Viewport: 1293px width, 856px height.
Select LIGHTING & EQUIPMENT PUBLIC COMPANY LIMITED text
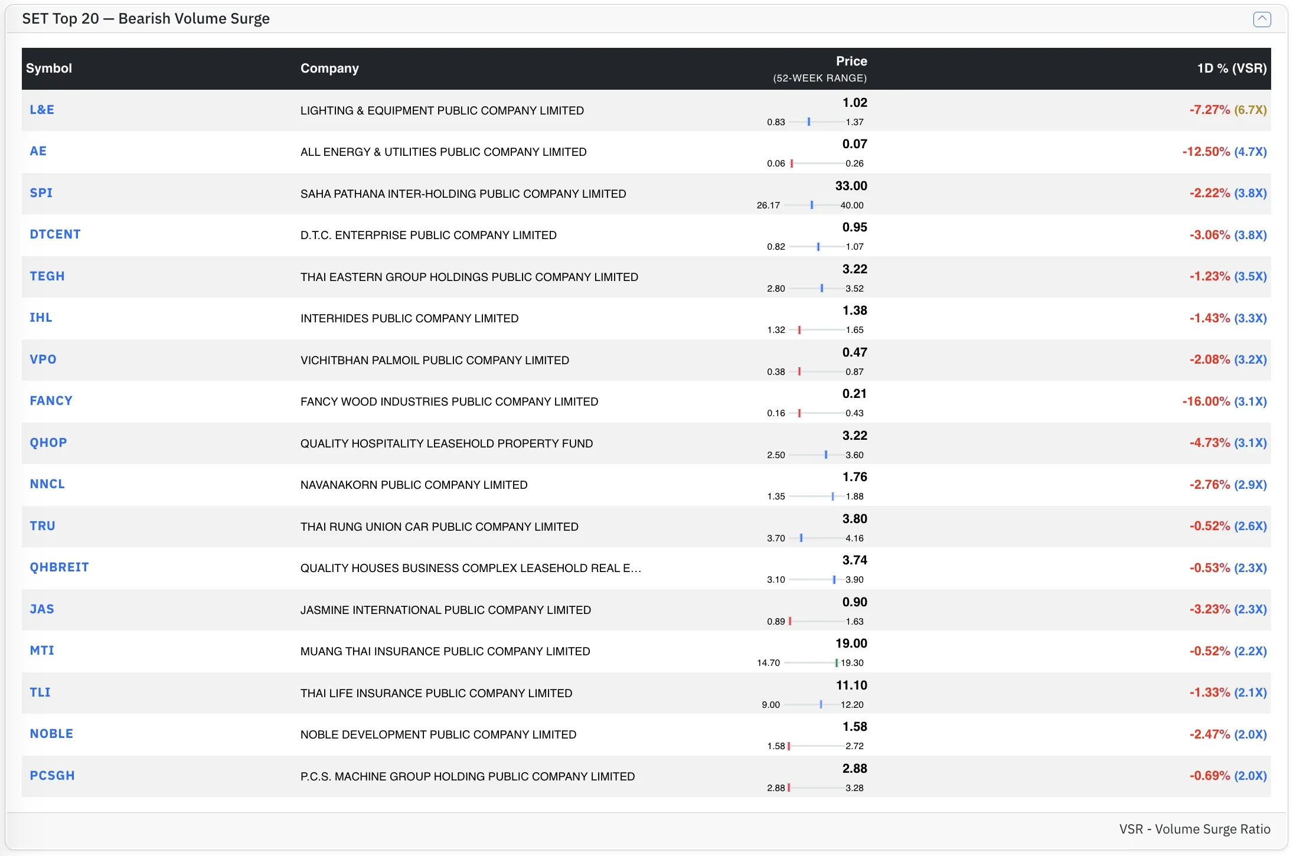pos(442,110)
